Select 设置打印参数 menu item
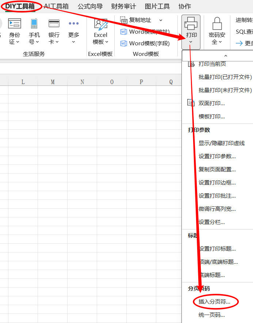The width and height of the screenshot is (253, 323). pos(217,156)
